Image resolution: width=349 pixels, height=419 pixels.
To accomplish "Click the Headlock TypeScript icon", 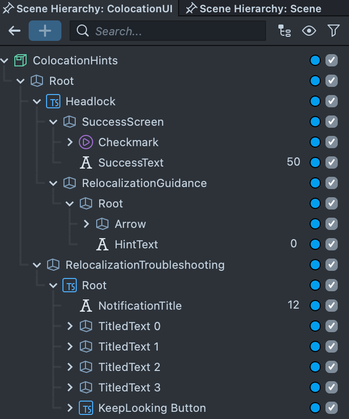I will tap(53, 102).
